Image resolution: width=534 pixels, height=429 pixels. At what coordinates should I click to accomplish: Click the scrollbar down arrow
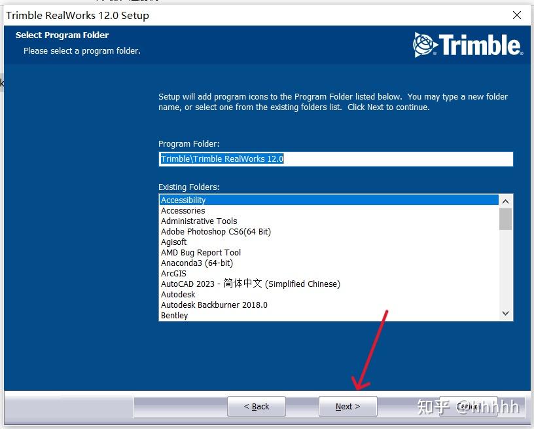[505, 313]
